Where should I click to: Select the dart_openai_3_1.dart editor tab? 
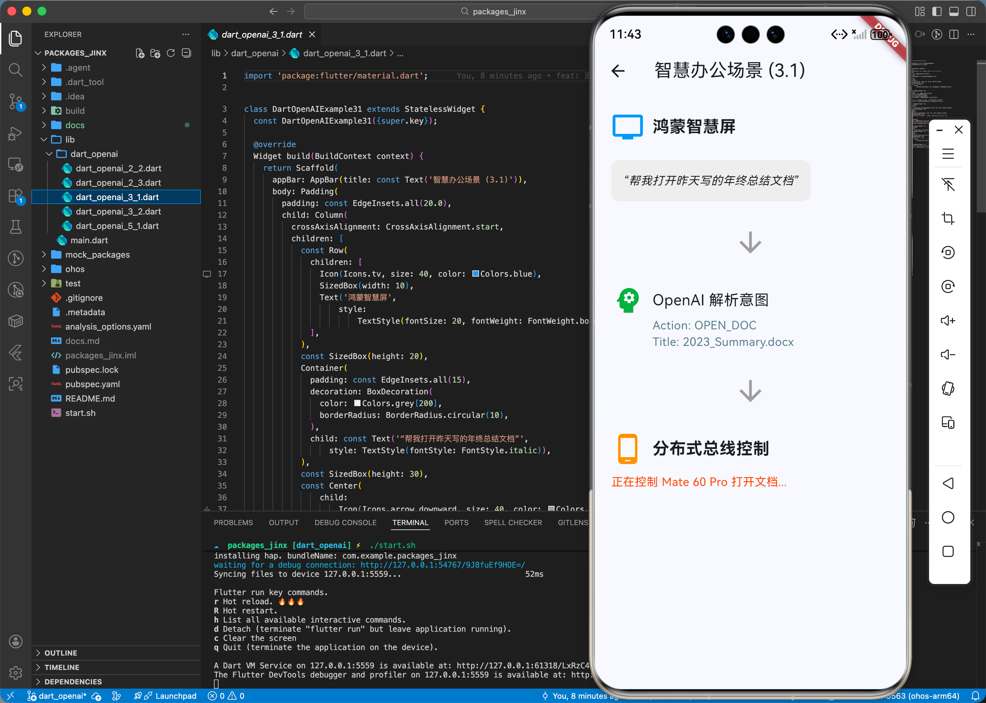point(261,35)
